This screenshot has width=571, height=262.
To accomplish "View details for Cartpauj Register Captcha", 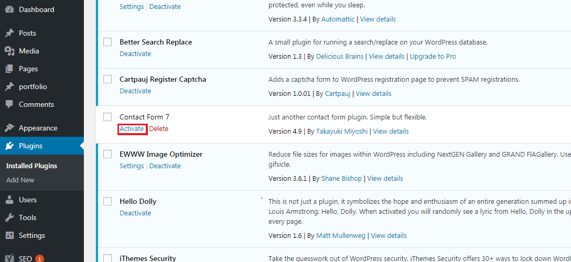I will (x=374, y=94).
